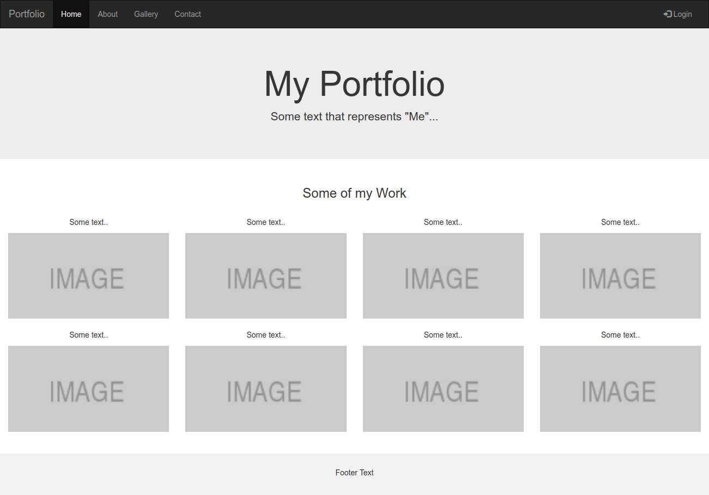Select the Home tab in the navigation
Screen dimensions: 709x495
(71, 14)
